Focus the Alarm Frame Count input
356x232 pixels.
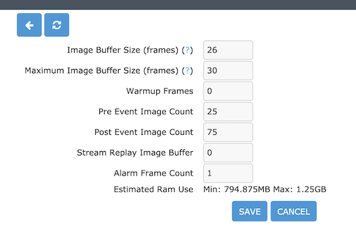pyautogui.click(x=228, y=173)
